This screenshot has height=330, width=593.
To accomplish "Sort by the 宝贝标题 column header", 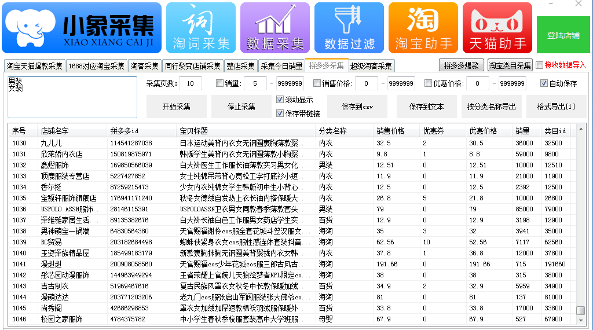I will (x=246, y=131).
